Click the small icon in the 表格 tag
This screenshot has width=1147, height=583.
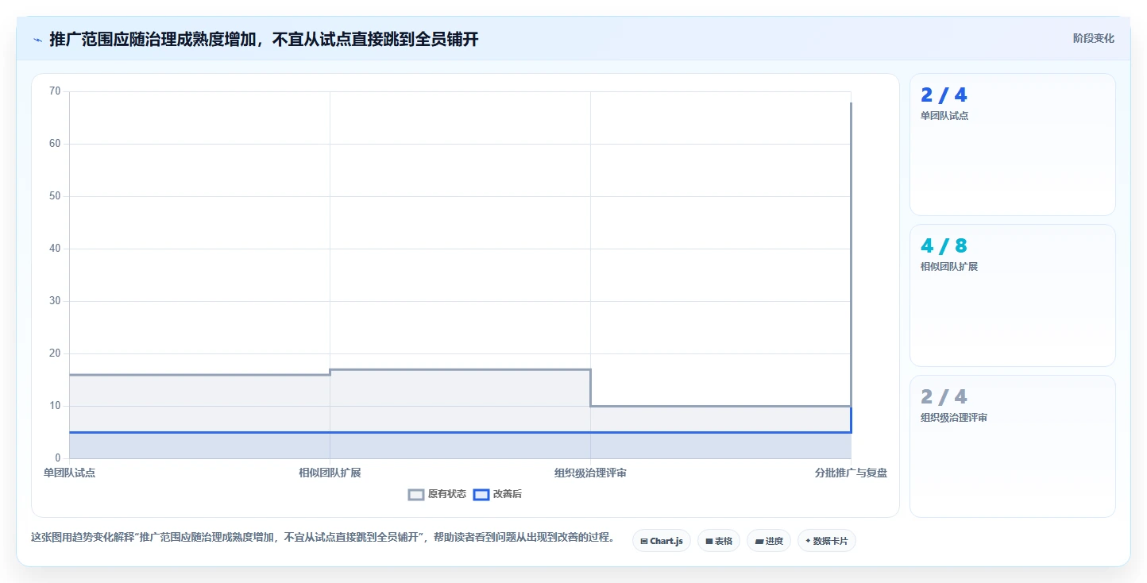click(x=709, y=541)
